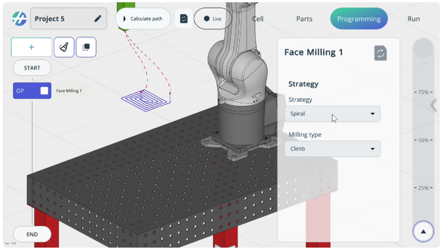This screenshot has height=251, width=444.
Task: Click the duplicate operation icon
Action: coord(86,47)
